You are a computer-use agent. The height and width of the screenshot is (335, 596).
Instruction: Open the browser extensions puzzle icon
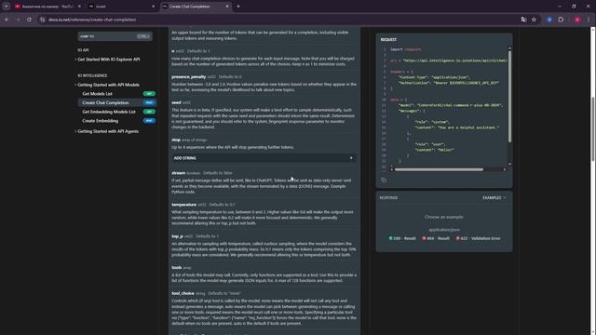click(x=561, y=20)
